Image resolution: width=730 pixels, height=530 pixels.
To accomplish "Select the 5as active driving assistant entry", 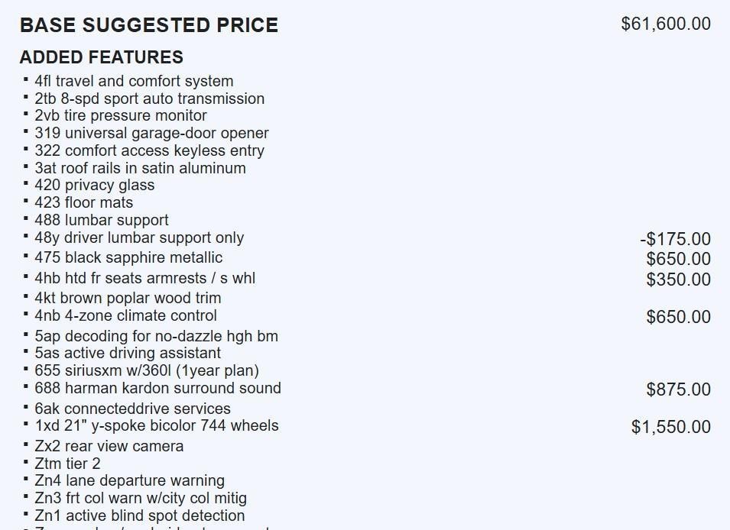I will pos(128,353).
